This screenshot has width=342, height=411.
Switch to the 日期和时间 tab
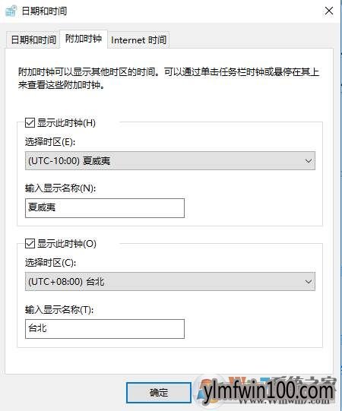pos(33,40)
